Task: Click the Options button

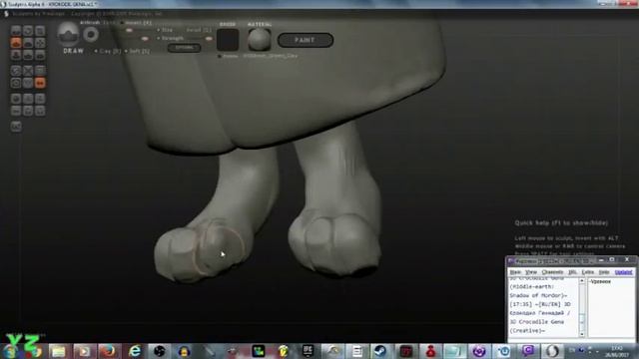Action: click(x=184, y=48)
